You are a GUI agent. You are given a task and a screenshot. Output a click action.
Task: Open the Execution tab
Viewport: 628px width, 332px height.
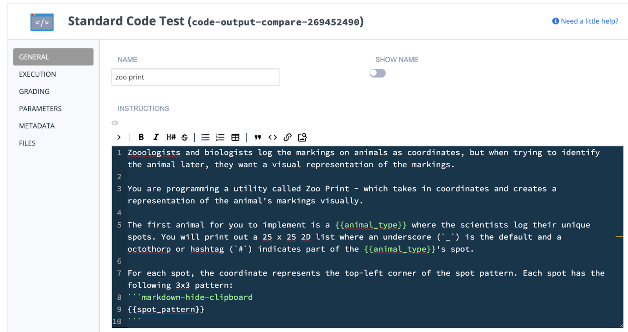(x=38, y=74)
